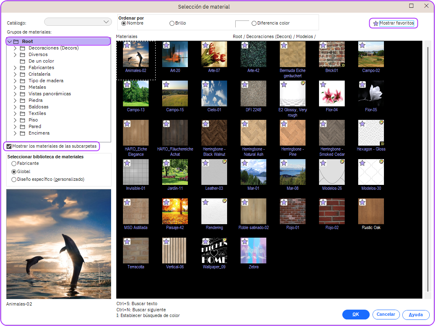This screenshot has height=326, width=435.
Task: Click favorite star on Flor-04 material
Action: tap(323, 85)
